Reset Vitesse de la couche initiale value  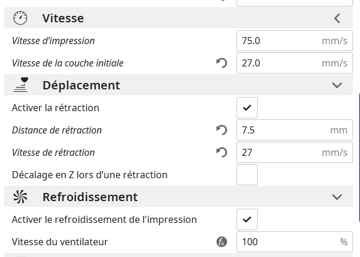point(222,63)
